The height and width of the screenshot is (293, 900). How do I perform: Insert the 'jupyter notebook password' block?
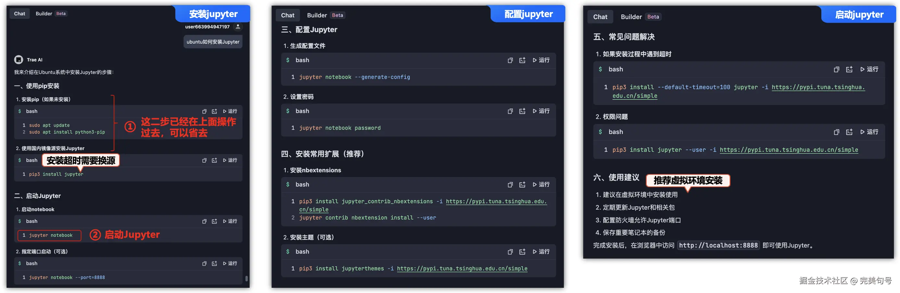pyautogui.click(x=522, y=111)
